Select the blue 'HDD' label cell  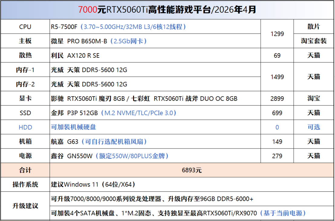pyautogui.click(x=25, y=127)
